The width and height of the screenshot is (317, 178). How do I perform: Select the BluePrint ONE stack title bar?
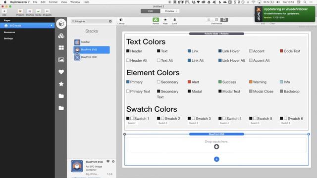click(x=216, y=134)
